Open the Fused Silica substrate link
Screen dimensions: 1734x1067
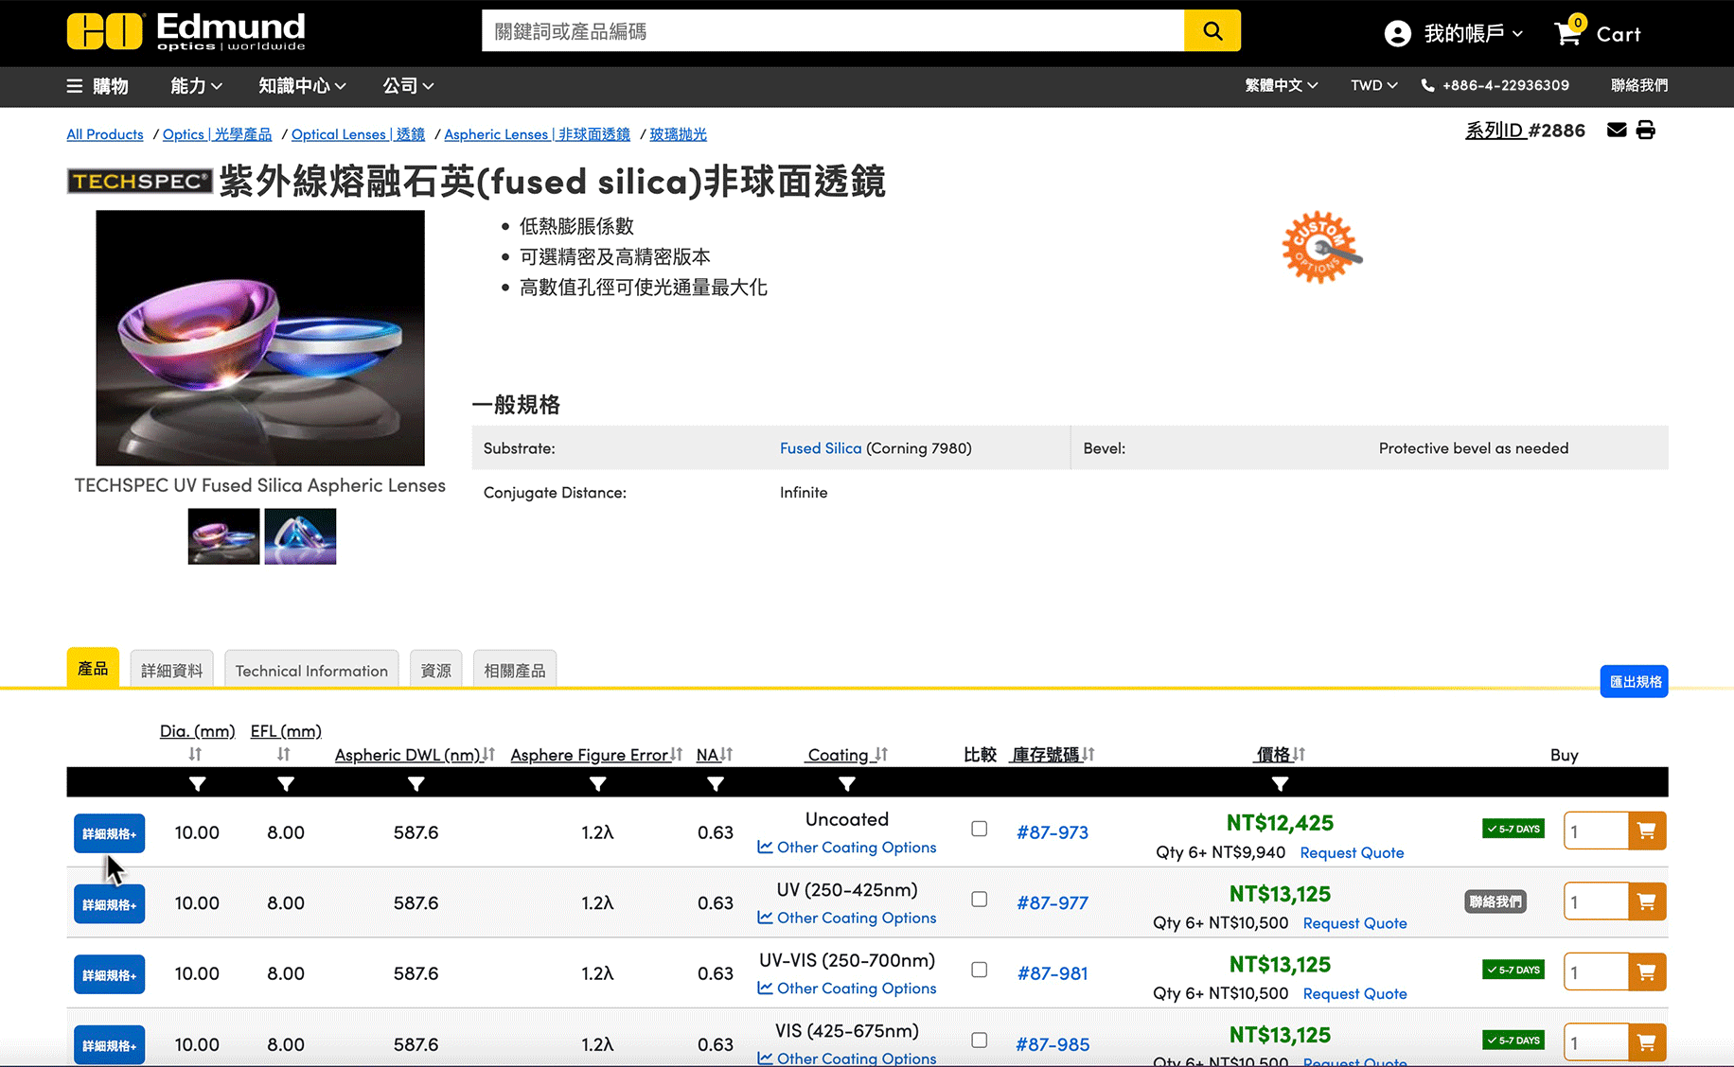[x=820, y=448]
